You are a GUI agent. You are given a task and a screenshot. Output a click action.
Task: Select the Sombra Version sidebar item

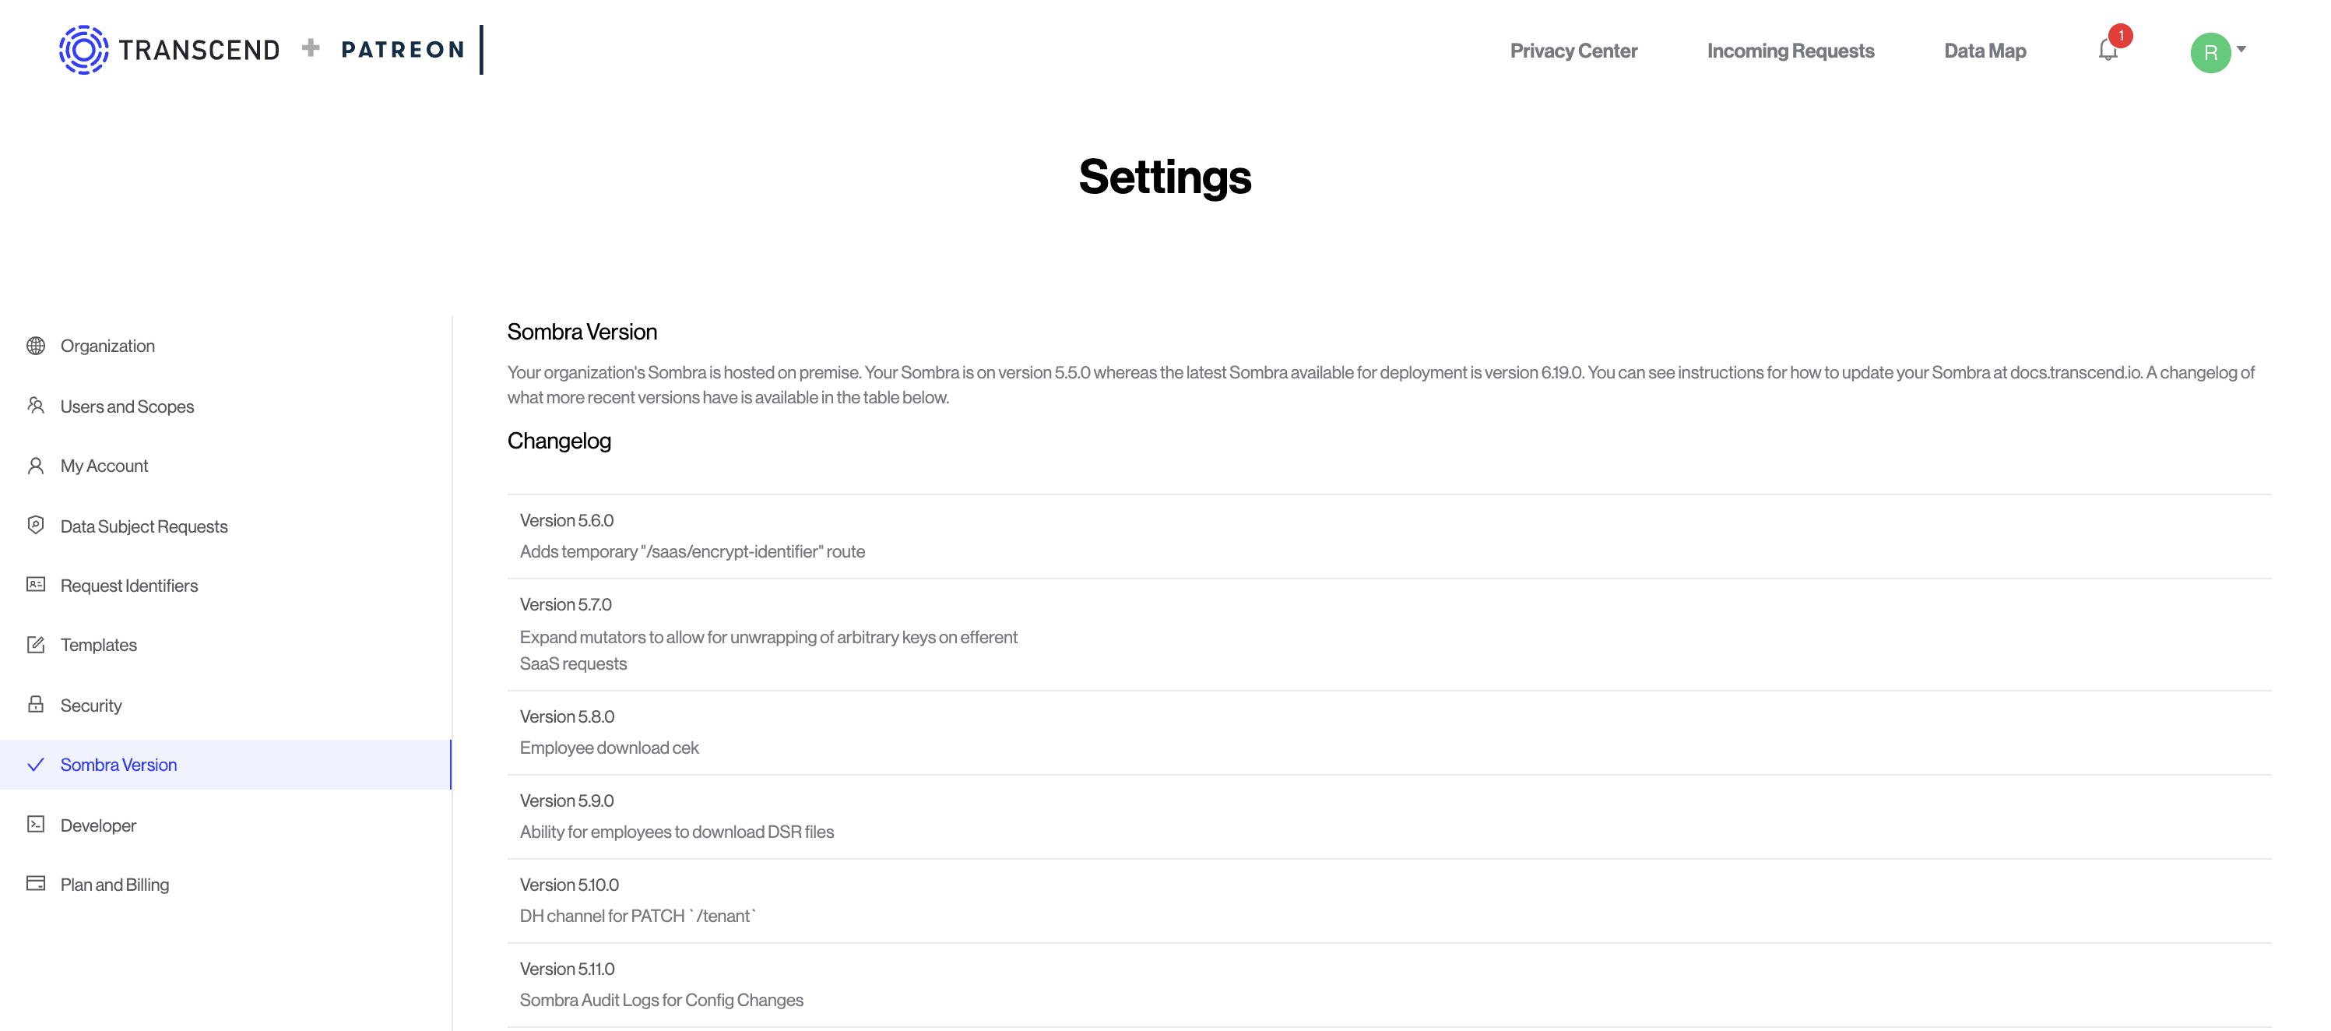click(x=118, y=765)
